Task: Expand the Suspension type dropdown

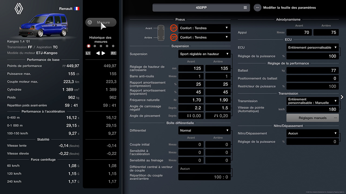Action: [204, 54]
